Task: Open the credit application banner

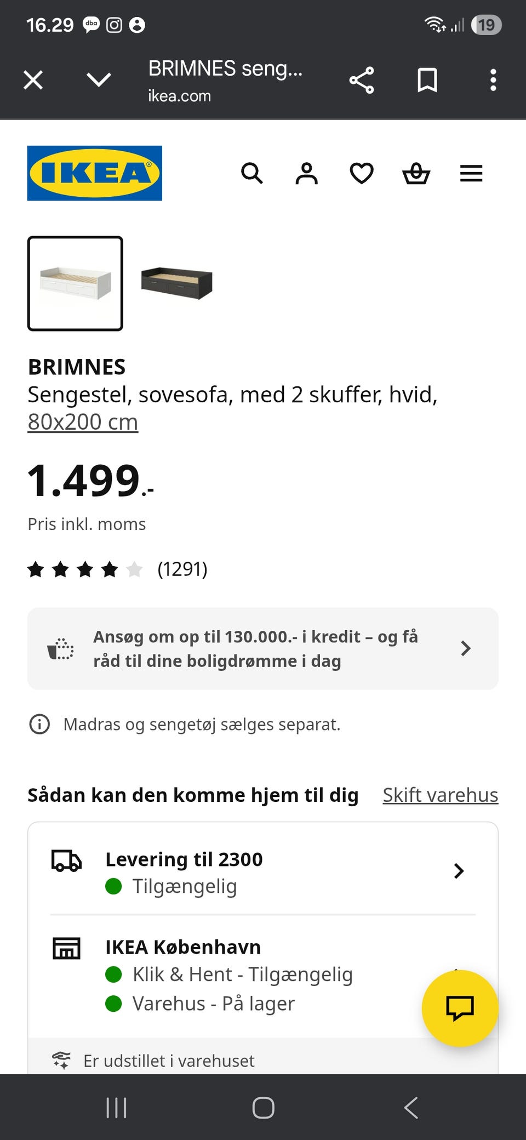Action: (x=263, y=648)
